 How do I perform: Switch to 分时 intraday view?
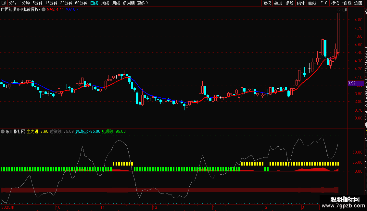(x=13, y=3)
